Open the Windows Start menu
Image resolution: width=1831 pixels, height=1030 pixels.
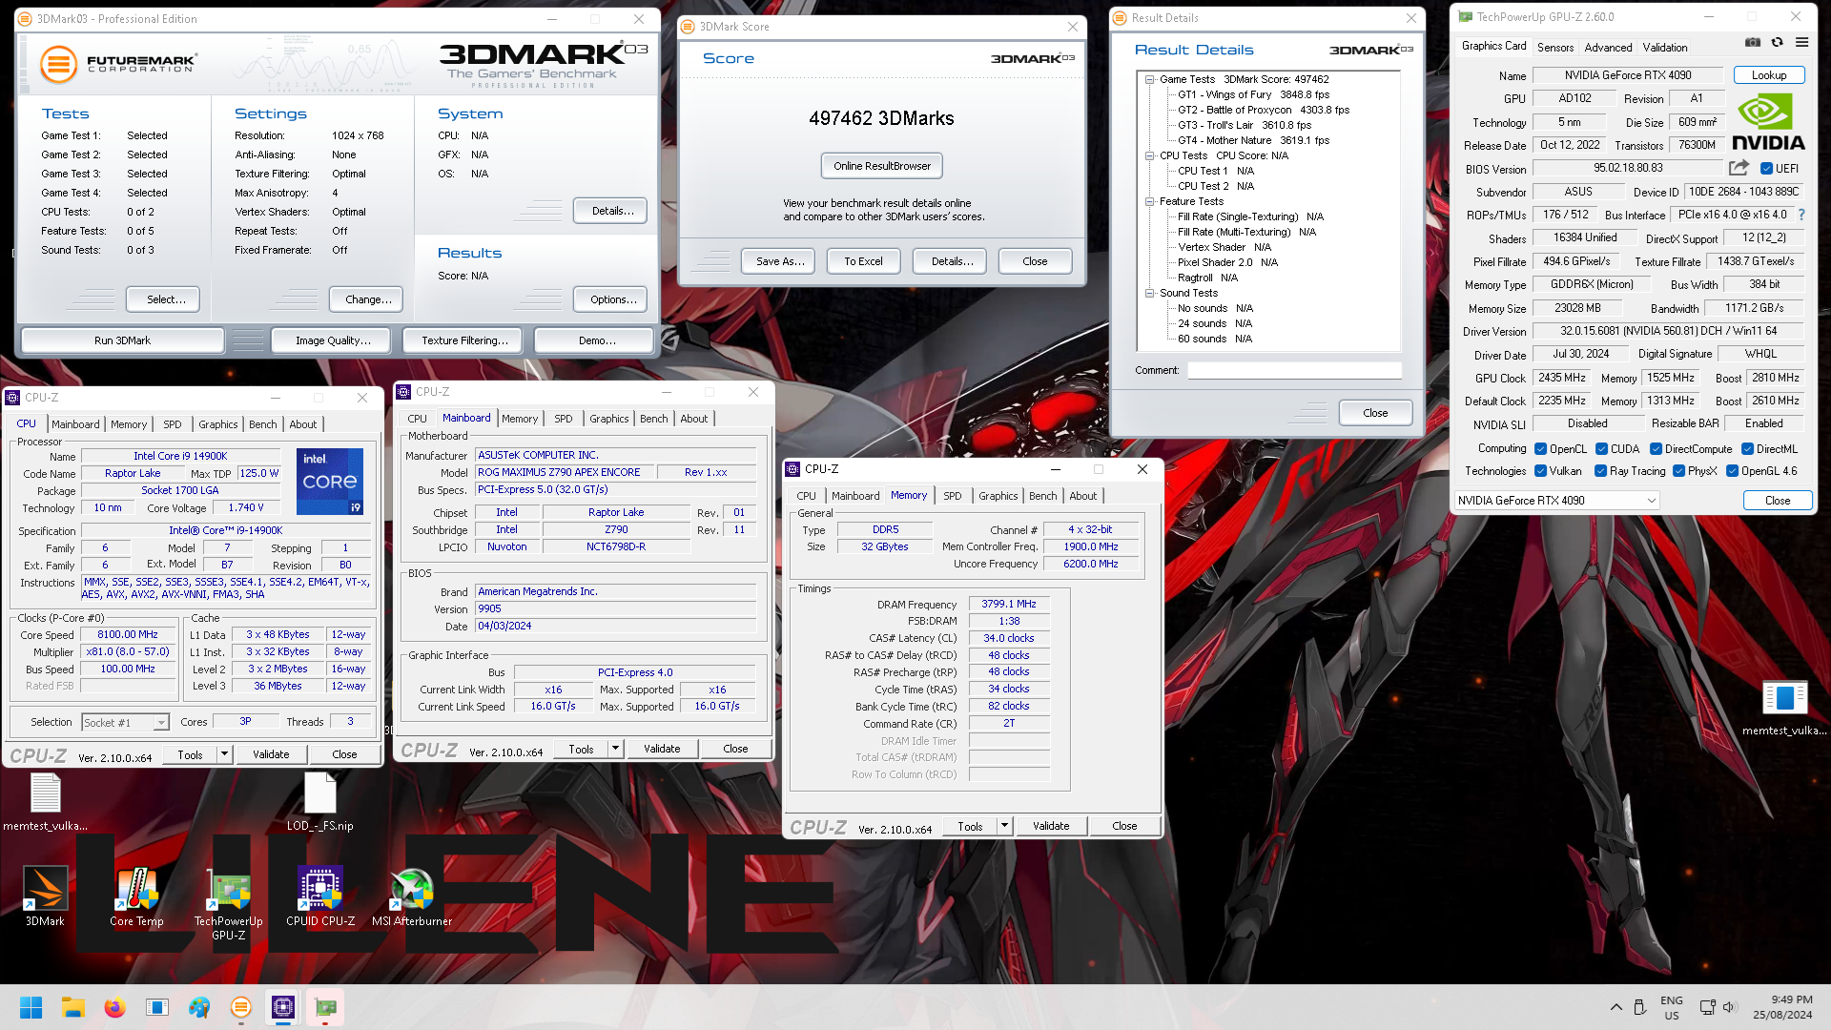31,1007
